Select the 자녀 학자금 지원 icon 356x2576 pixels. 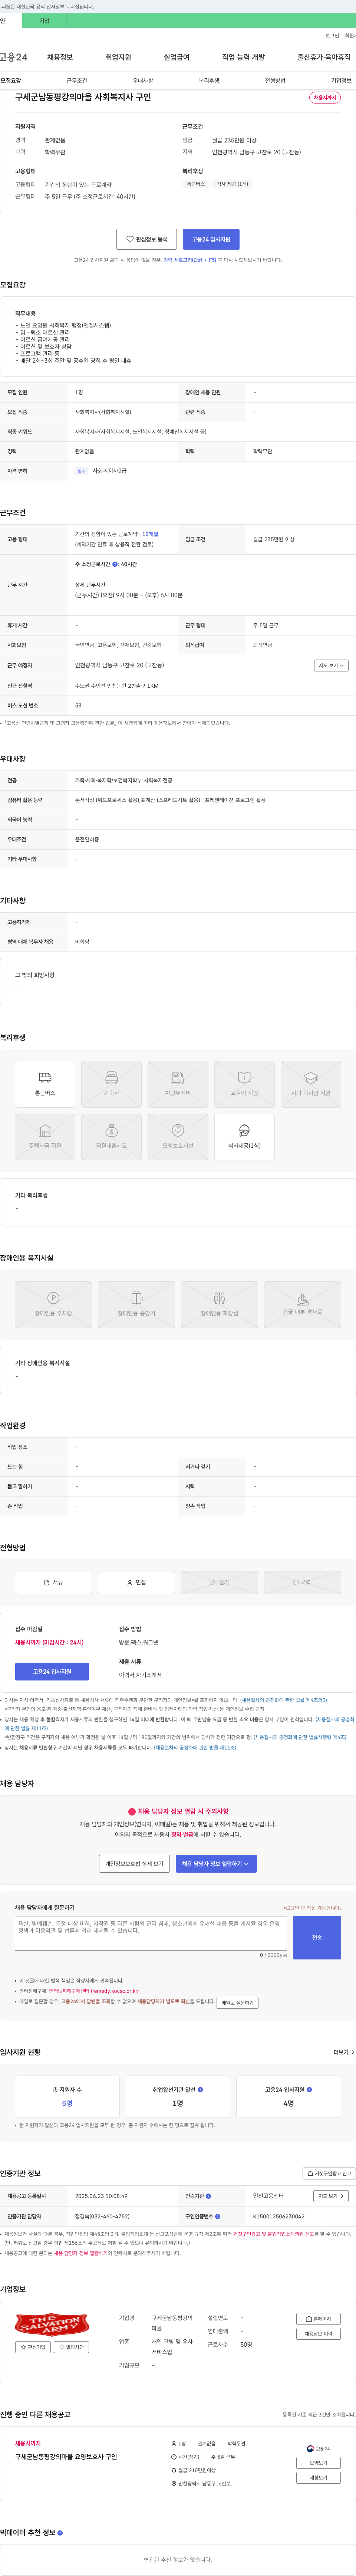pos(311,1084)
